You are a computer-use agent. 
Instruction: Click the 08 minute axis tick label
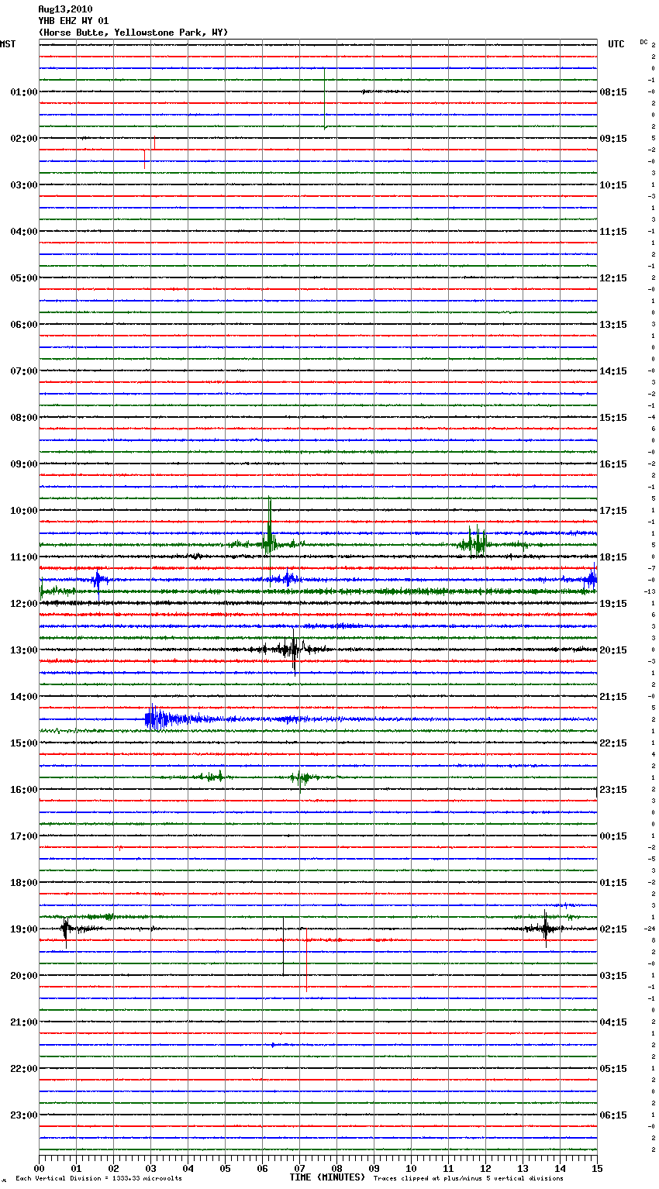336,1168
